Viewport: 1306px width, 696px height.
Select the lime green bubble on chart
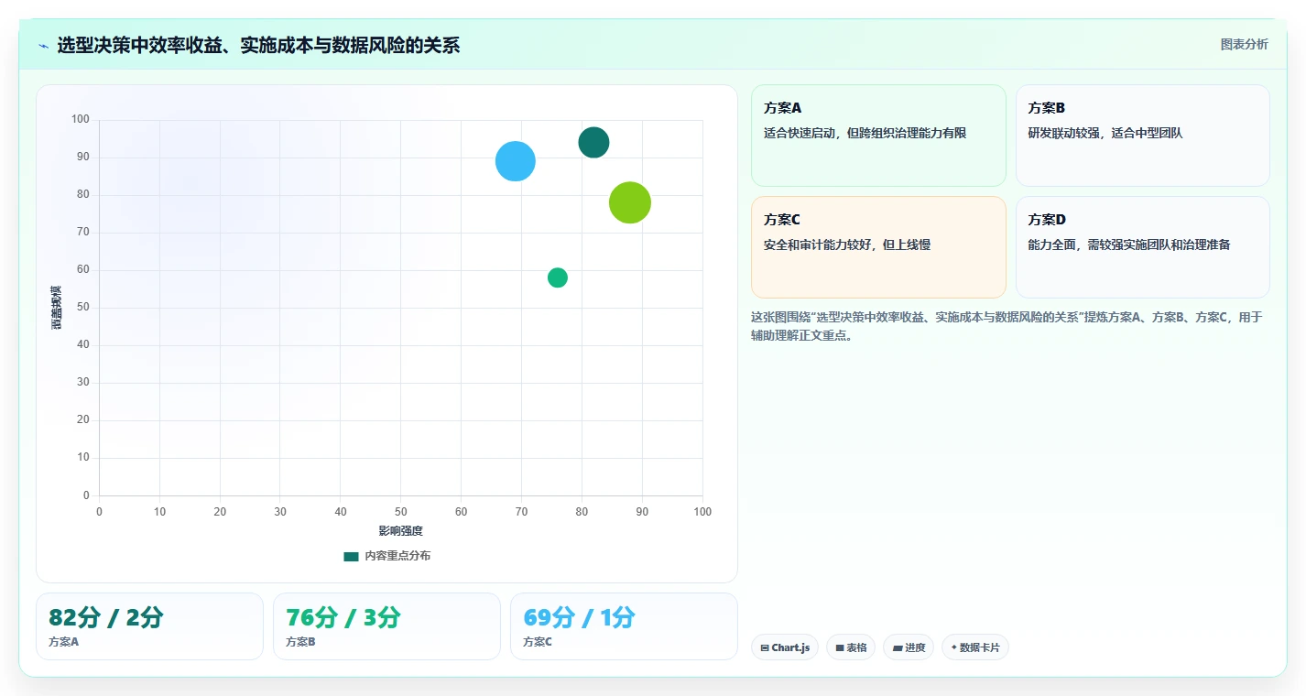[x=630, y=202]
